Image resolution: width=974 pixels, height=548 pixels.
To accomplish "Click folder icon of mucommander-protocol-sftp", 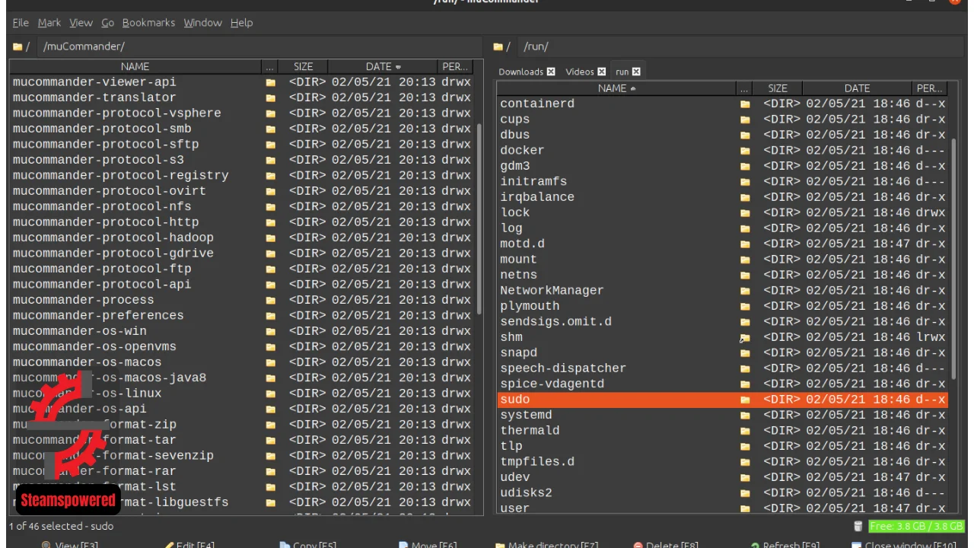I will [270, 145].
